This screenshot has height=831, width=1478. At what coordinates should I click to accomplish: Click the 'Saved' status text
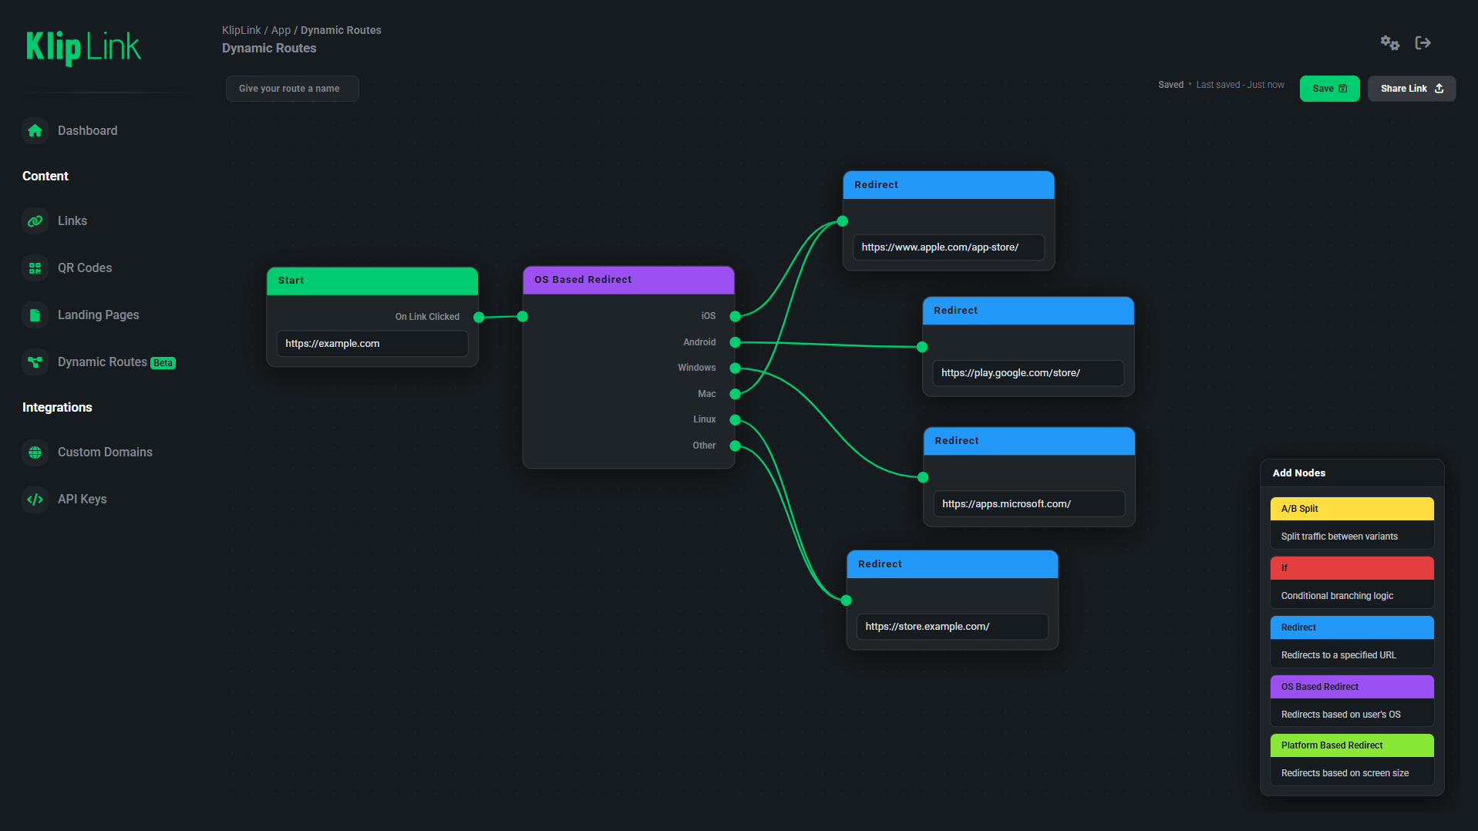[1170, 85]
